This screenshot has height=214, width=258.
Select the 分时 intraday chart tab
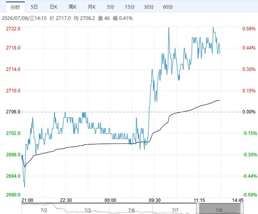pyautogui.click(x=15, y=7)
